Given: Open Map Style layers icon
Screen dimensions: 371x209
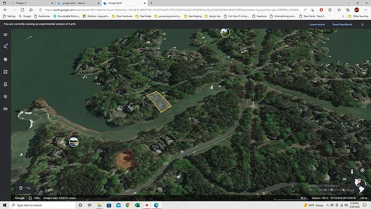Looking at the screenshot, I should [6, 97].
